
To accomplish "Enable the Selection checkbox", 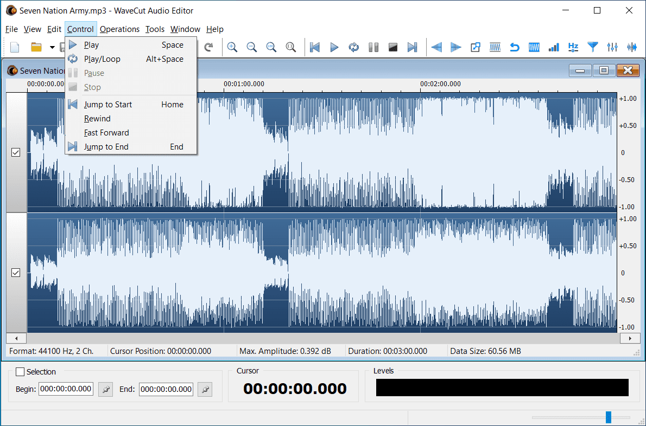I will (x=20, y=372).
